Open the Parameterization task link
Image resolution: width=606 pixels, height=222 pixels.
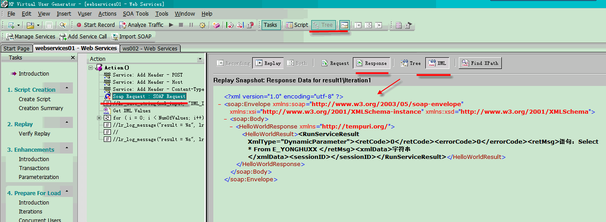(39, 177)
